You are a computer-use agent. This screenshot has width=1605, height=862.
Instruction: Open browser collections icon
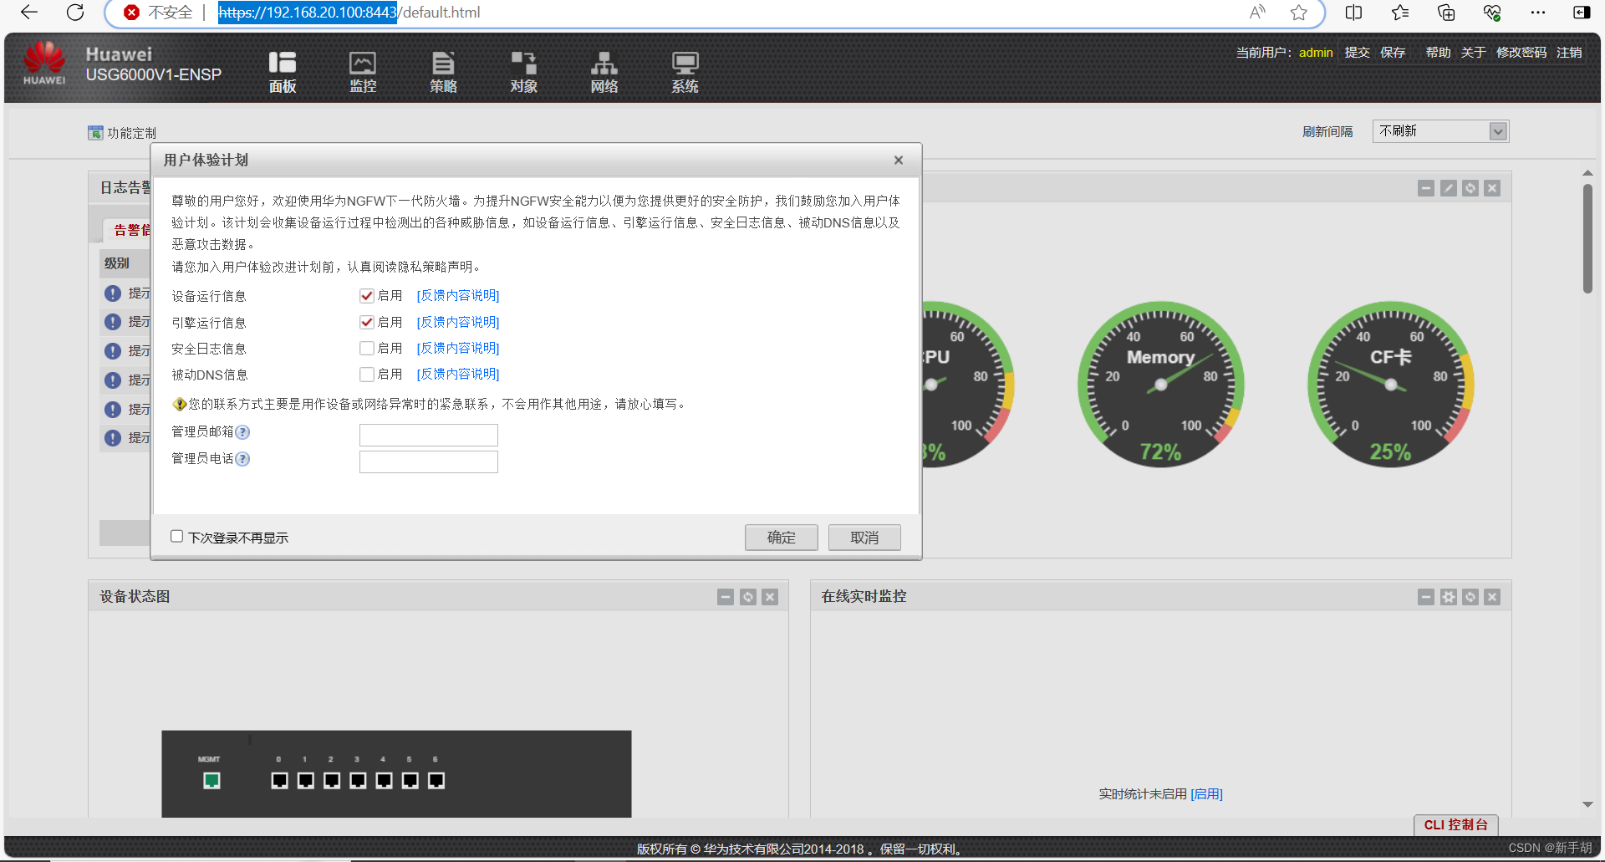click(1446, 13)
